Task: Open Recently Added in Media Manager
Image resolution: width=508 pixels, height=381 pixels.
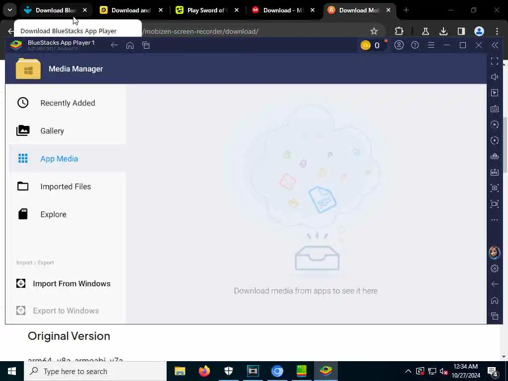Action: 67,103
